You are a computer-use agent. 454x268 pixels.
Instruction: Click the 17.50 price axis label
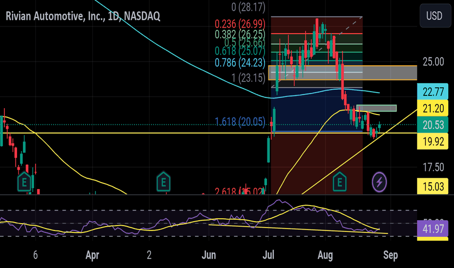433,167
